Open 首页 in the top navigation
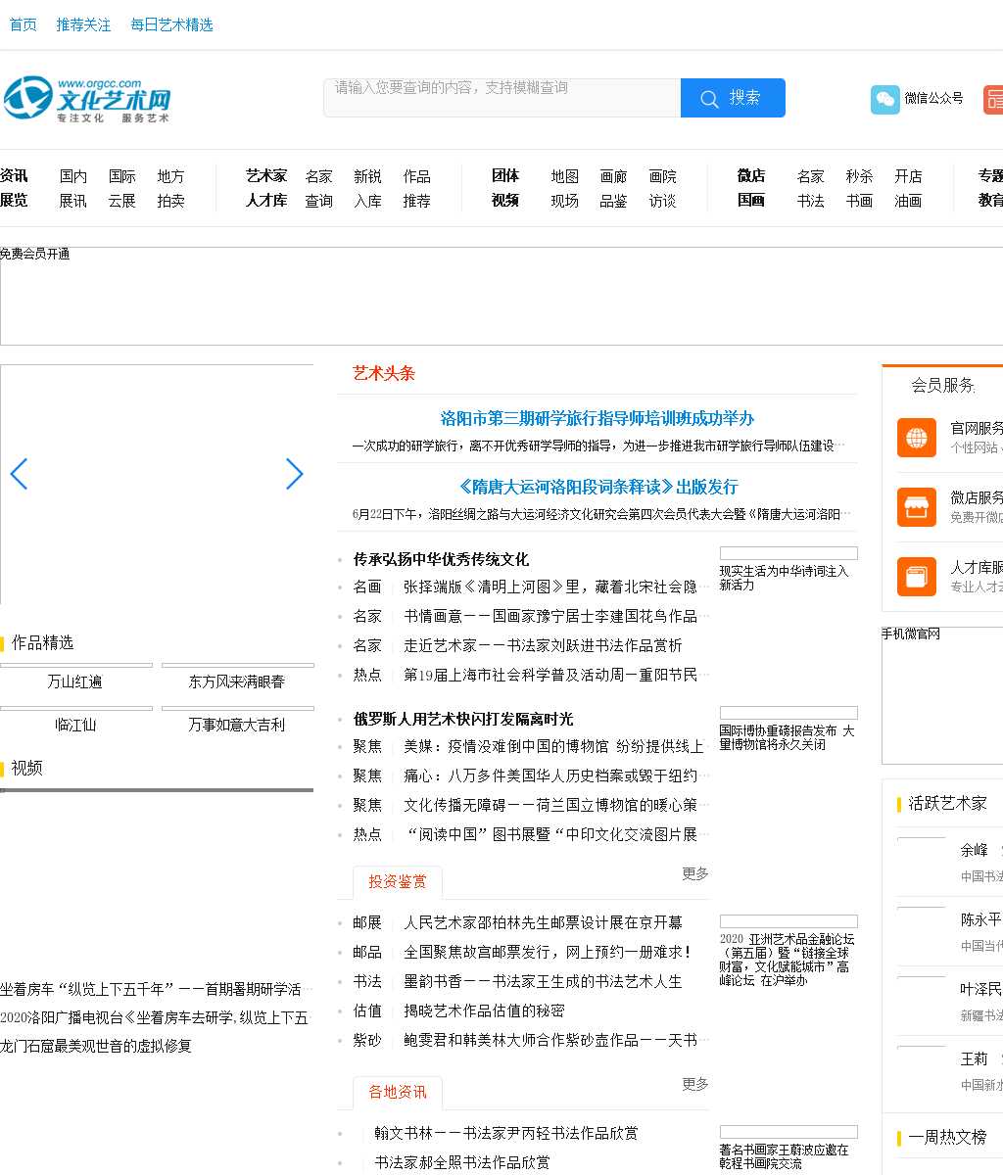Screen dimensions: 1003x1175 pyautogui.click(x=23, y=24)
